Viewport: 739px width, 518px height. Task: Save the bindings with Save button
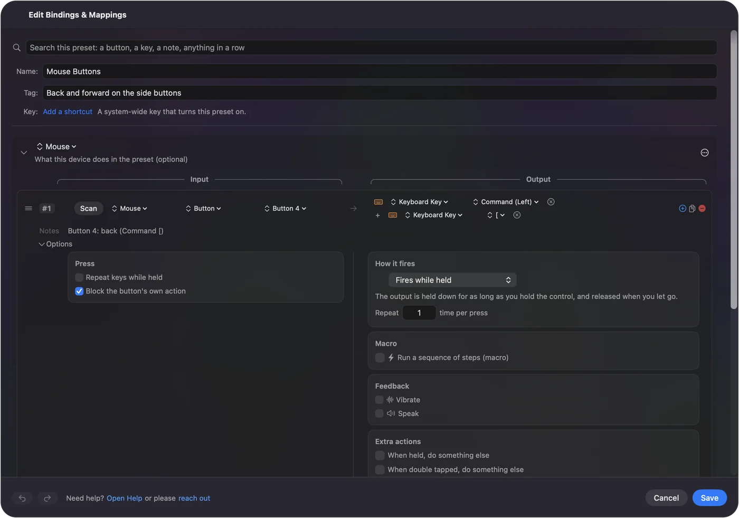coord(709,498)
